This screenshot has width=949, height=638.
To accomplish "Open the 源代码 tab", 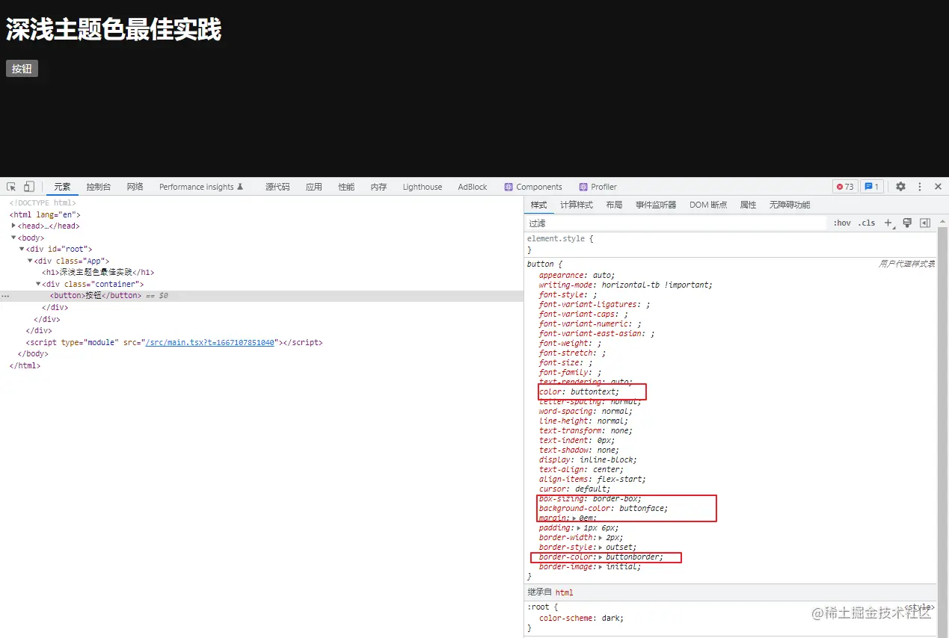I will point(277,187).
